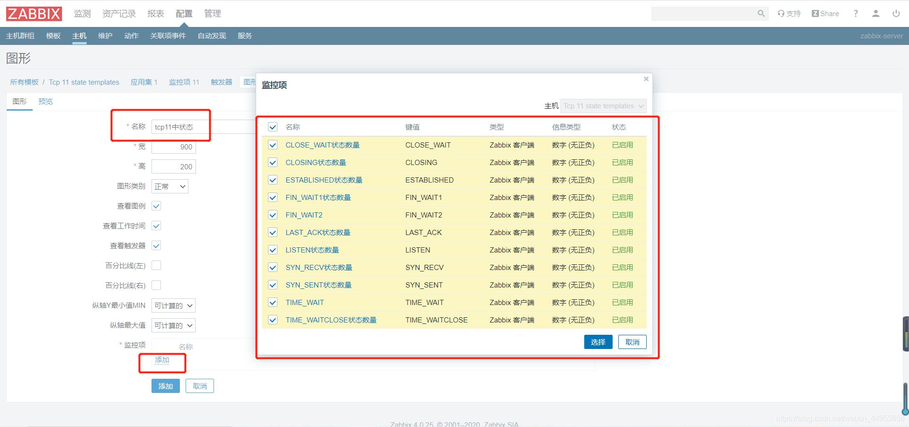Open the 所有模板 breadcrumb link
Viewport: 909px width, 427px height.
25,82
